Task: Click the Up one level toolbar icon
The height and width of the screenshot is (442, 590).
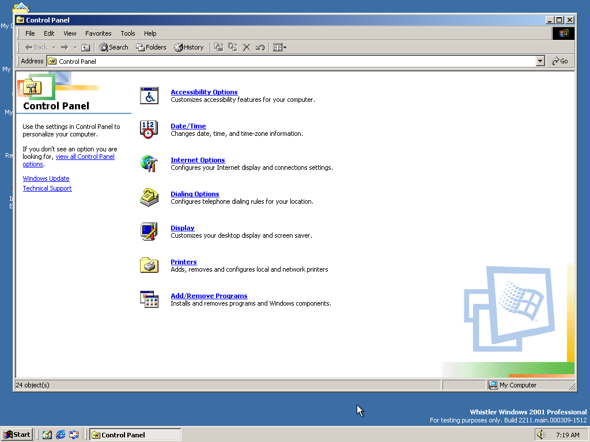Action: coord(86,47)
